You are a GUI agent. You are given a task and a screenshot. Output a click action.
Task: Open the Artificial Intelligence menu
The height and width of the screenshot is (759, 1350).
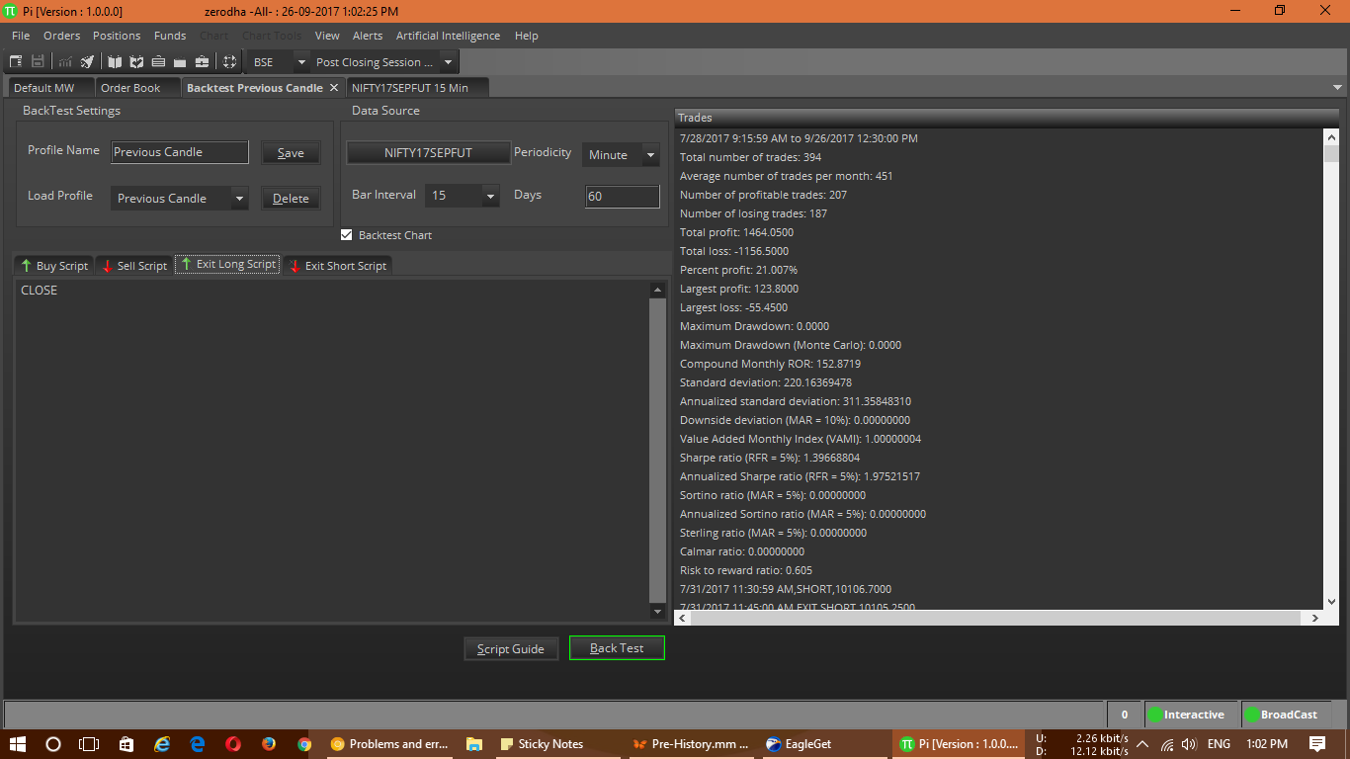(448, 36)
